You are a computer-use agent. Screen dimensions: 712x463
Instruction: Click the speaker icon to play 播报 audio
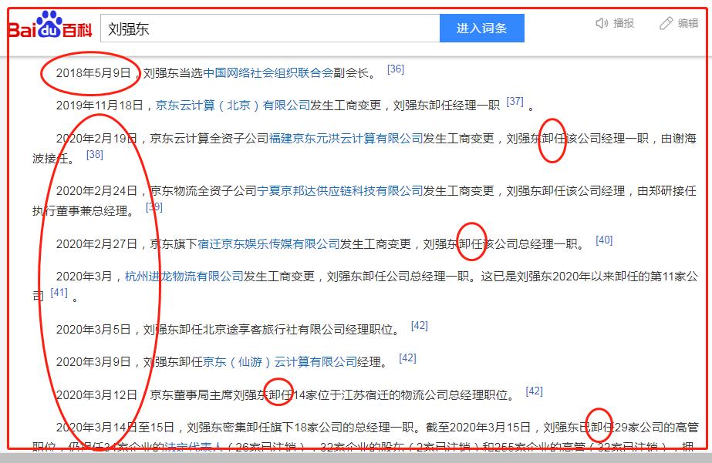pyautogui.click(x=602, y=23)
